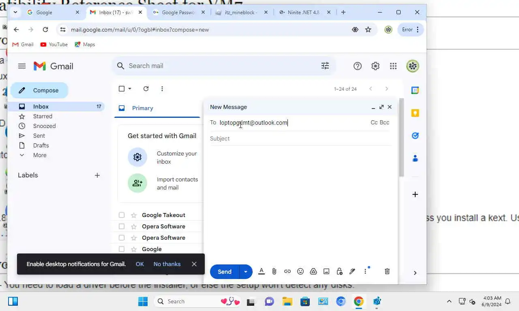Open Gmail settings gear
The width and height of the screenshot is (519, 311).
[375, 66]
